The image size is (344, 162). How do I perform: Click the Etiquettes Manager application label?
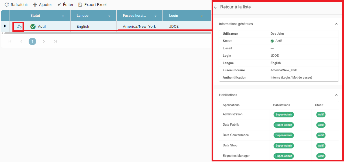click(x=236, y=156)
